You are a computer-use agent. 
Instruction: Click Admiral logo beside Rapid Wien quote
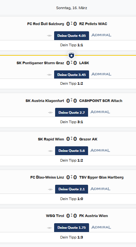pos(100,151)
